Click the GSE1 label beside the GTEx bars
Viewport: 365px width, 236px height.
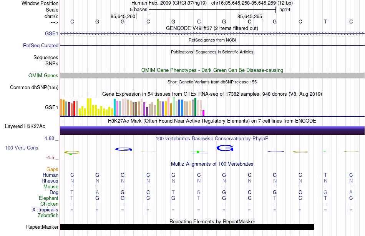51,107
